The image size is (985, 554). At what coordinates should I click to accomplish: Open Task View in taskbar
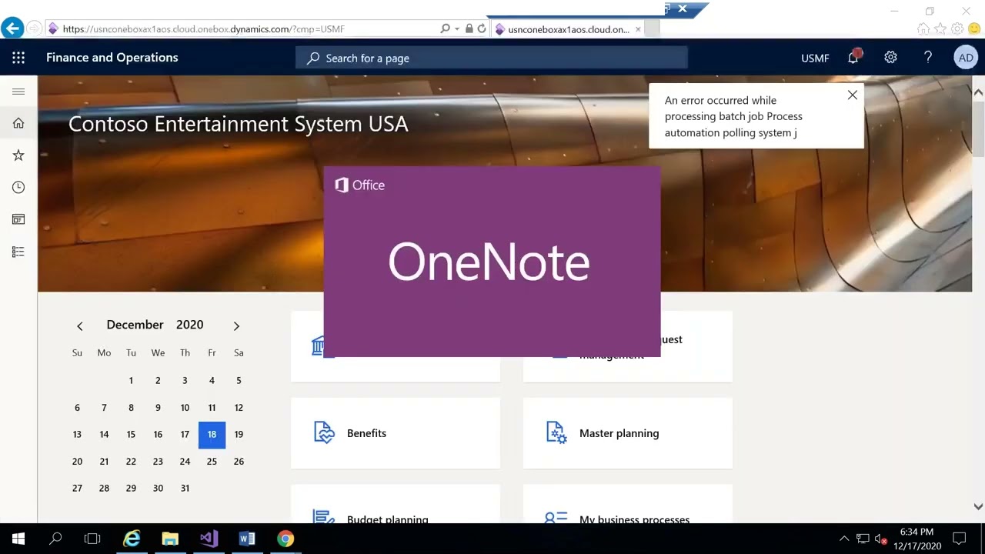coord(92,539)
